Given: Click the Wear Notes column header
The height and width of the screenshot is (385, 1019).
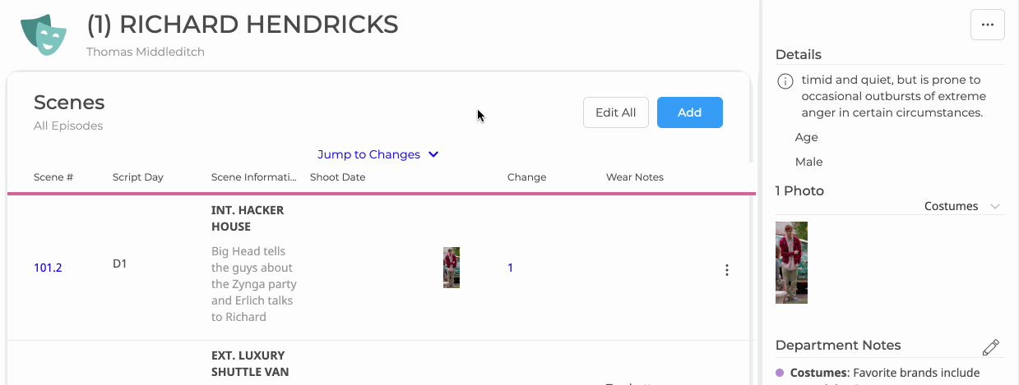Looking at the screenshot, I should point(635,177).
